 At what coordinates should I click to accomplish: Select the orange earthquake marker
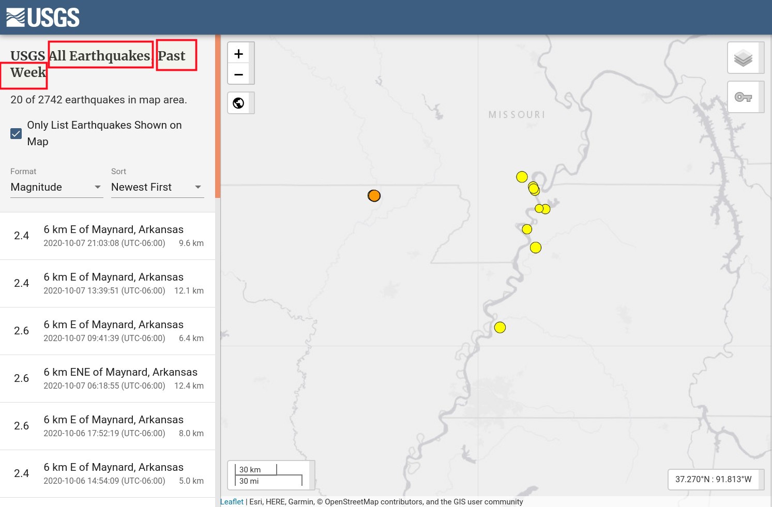click(374, 196)
